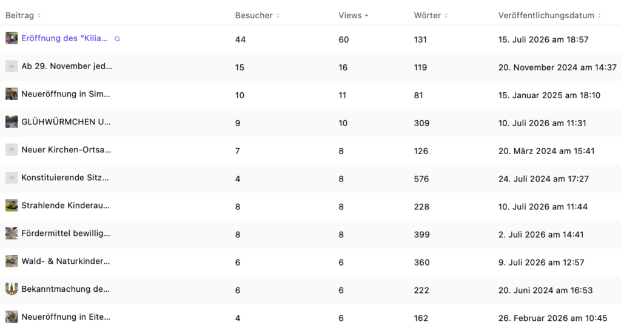Click placeholder icon of Neuer Kirchen-Ortsa post
Viewport: 621px width, 327px height.
pos(12,149)
